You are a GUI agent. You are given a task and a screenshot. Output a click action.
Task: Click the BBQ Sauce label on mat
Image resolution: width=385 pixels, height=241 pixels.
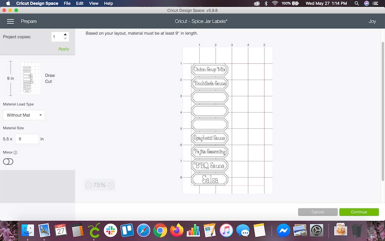210,166
